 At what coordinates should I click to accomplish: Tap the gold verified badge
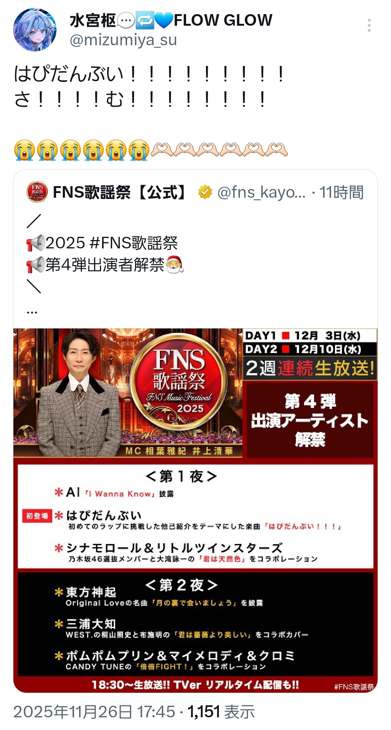pos(205,192)
